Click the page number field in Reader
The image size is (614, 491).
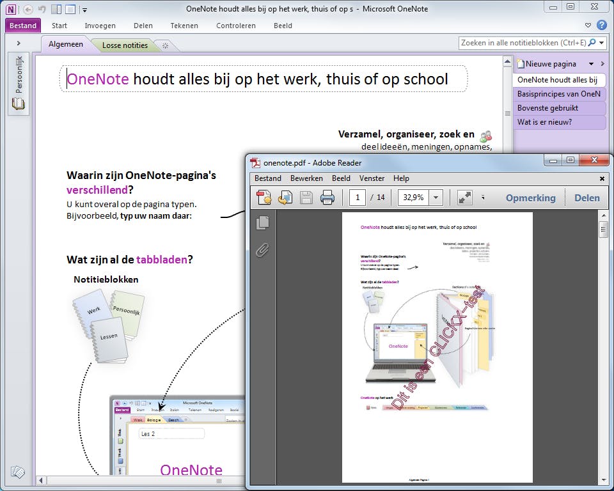tap(357, 198)
